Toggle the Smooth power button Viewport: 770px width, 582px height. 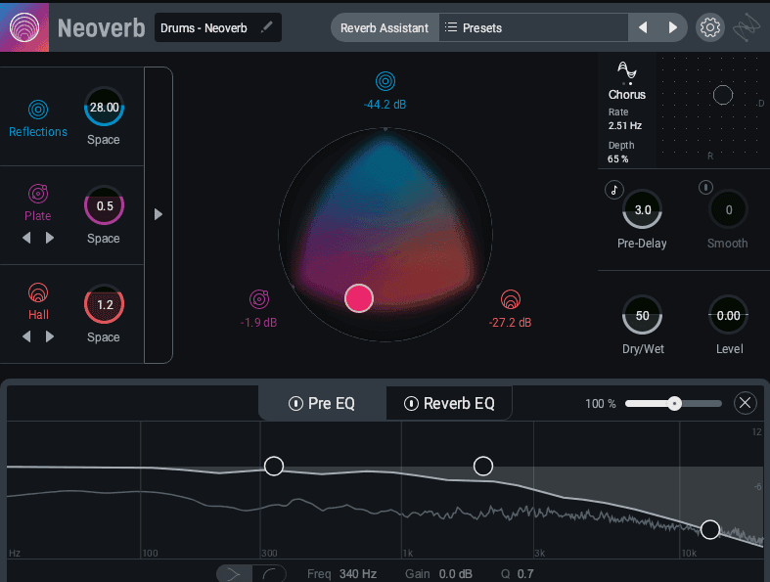pos(705,187)
